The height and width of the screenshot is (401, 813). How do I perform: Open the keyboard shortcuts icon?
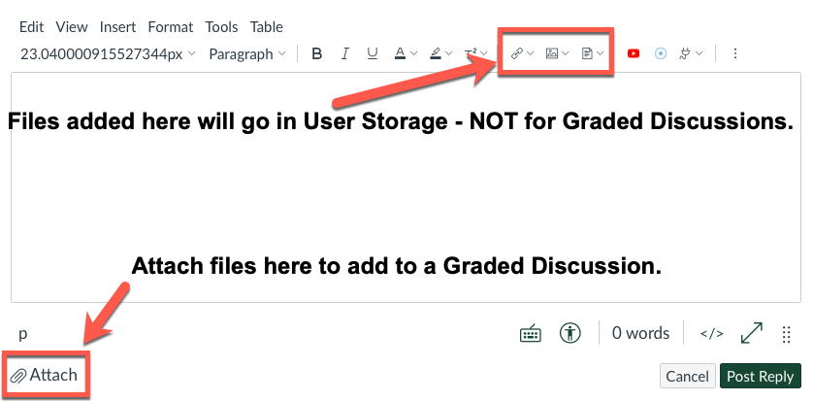[530, 333]
